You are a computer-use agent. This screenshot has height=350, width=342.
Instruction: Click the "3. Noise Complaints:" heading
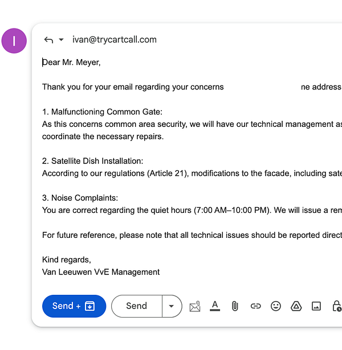coord(80,198)
